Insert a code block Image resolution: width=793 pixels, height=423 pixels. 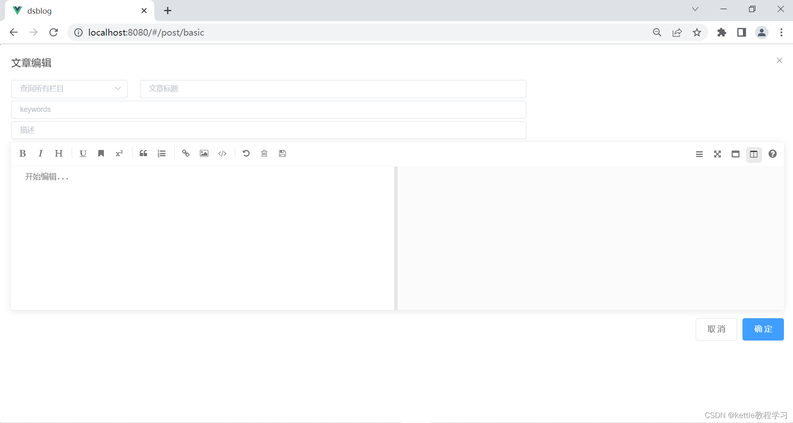pyautogui.click(x=222, y=154)
